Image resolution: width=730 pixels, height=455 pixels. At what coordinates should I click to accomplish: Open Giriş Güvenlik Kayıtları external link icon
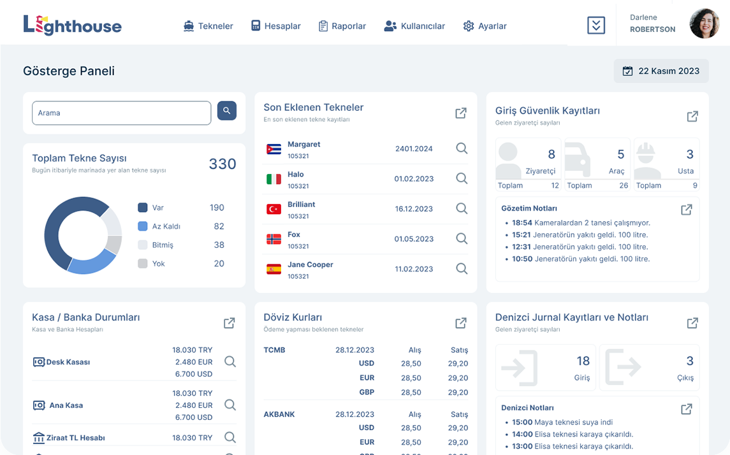coord(692,116)
